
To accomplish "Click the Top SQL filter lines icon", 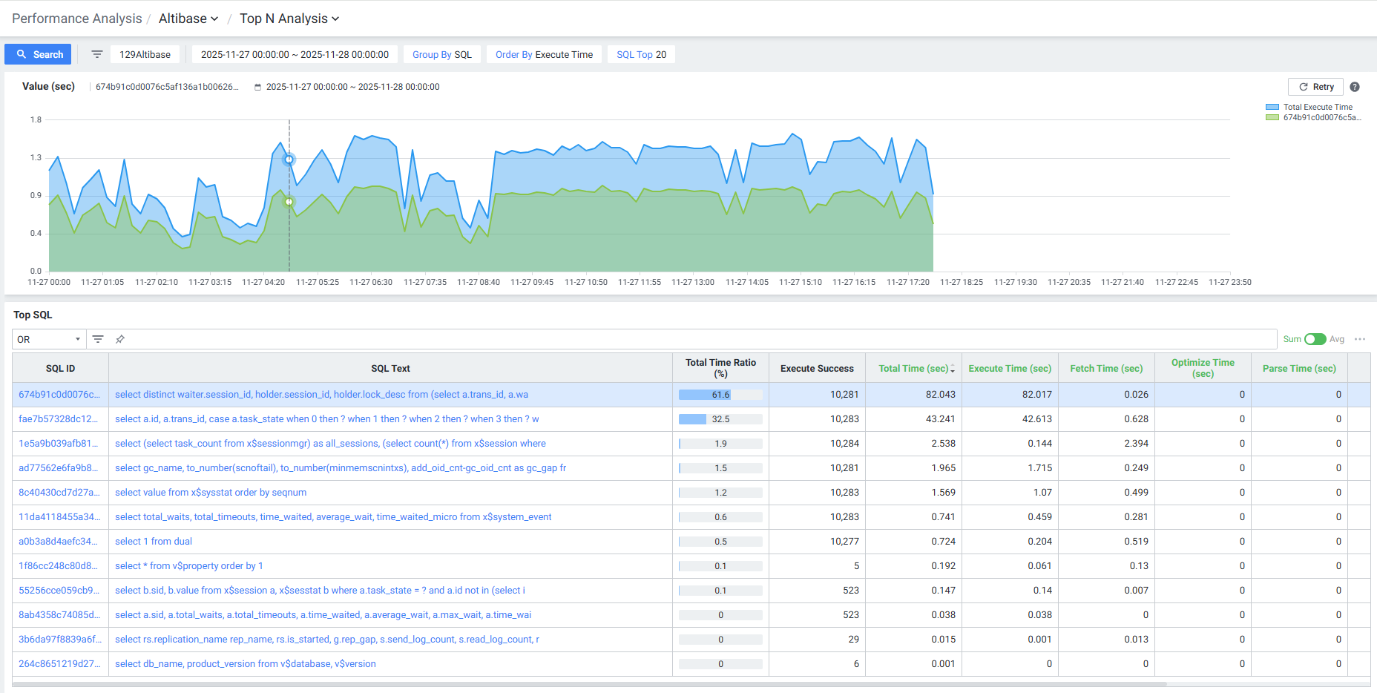I will click(98, 339).
